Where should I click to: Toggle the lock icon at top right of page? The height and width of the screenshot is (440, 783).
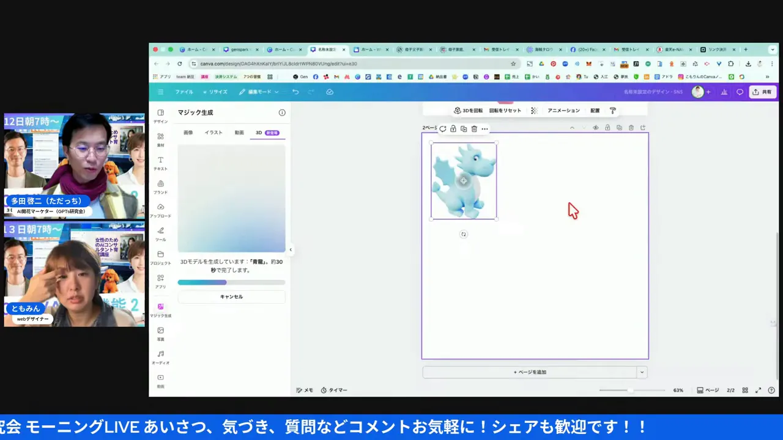click(607, 128)
